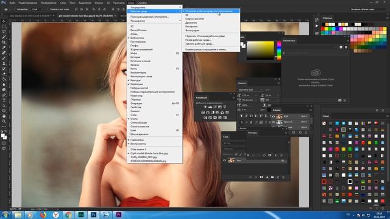Add a Levels adjustment in Коррекция panel
Image resolution: width=390 pixels, height=219 pixels.
[x=210, y=107]
